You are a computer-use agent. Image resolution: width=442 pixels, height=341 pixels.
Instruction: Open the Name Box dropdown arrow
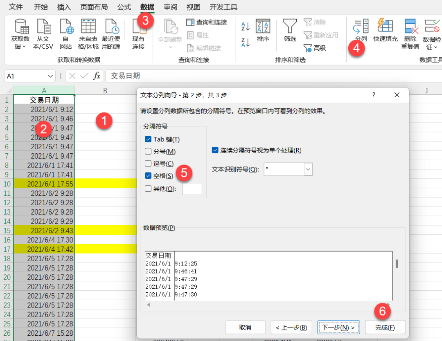[x=50, y=76]
